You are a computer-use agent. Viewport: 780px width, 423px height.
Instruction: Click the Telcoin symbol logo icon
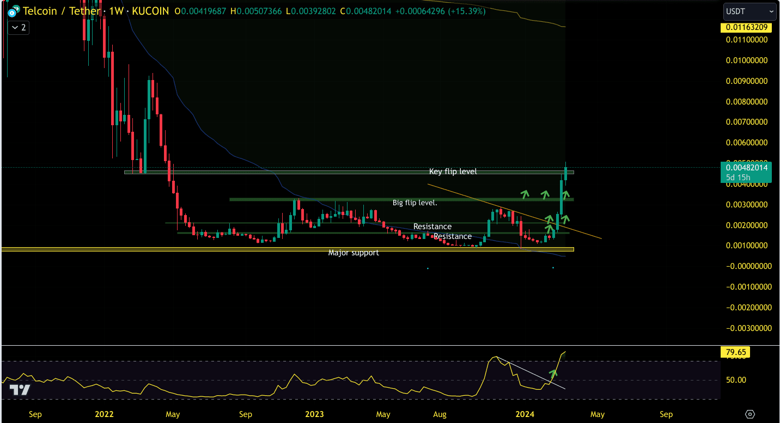point(14,11)
